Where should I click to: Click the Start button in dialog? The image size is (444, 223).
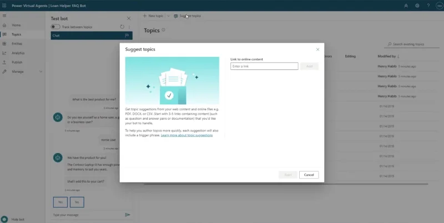(288, 175)
